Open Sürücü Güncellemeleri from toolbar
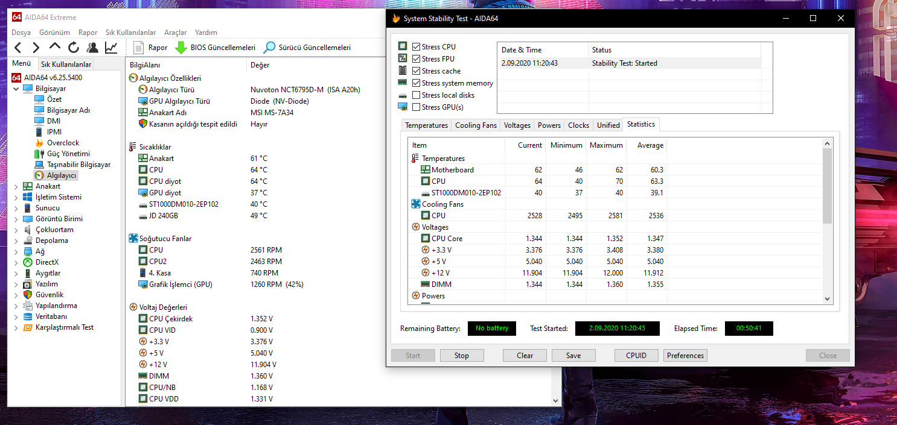This screenshot has width=897, height=425. tap(307, 48)
